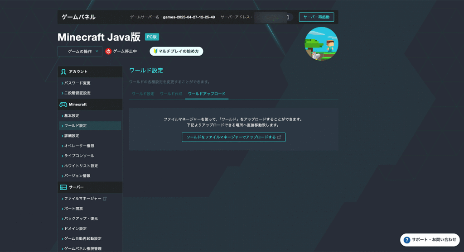Click the ゲームパネル title logo
Viewport: 464px width, 252px height.
coord(78,17)
